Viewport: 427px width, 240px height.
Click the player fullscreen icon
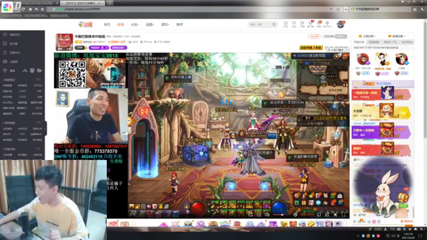click(344, 215)
